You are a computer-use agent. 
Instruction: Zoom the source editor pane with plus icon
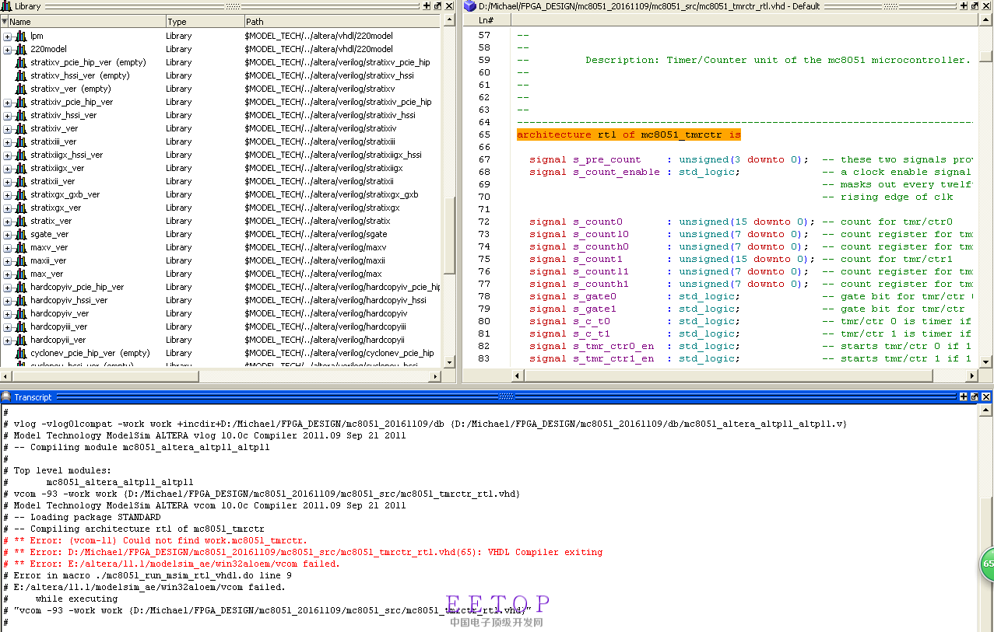click(x=964, y=6)
